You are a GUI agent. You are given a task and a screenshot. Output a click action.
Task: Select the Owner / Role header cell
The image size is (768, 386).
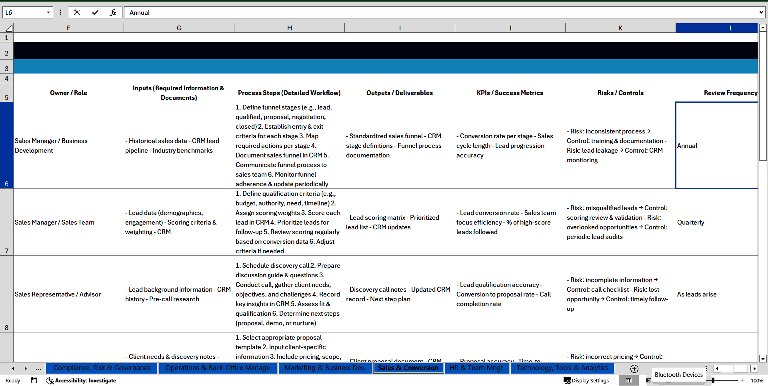(68, 93)
